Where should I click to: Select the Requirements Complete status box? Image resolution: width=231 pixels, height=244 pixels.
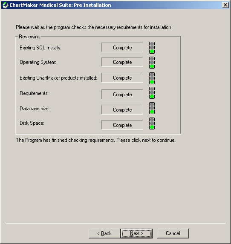[x=122, y=94]
